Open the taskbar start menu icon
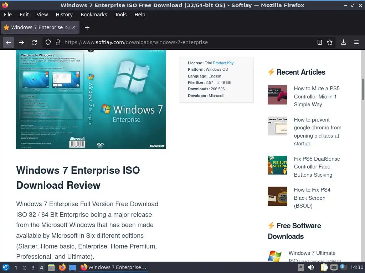 point(6,267)
